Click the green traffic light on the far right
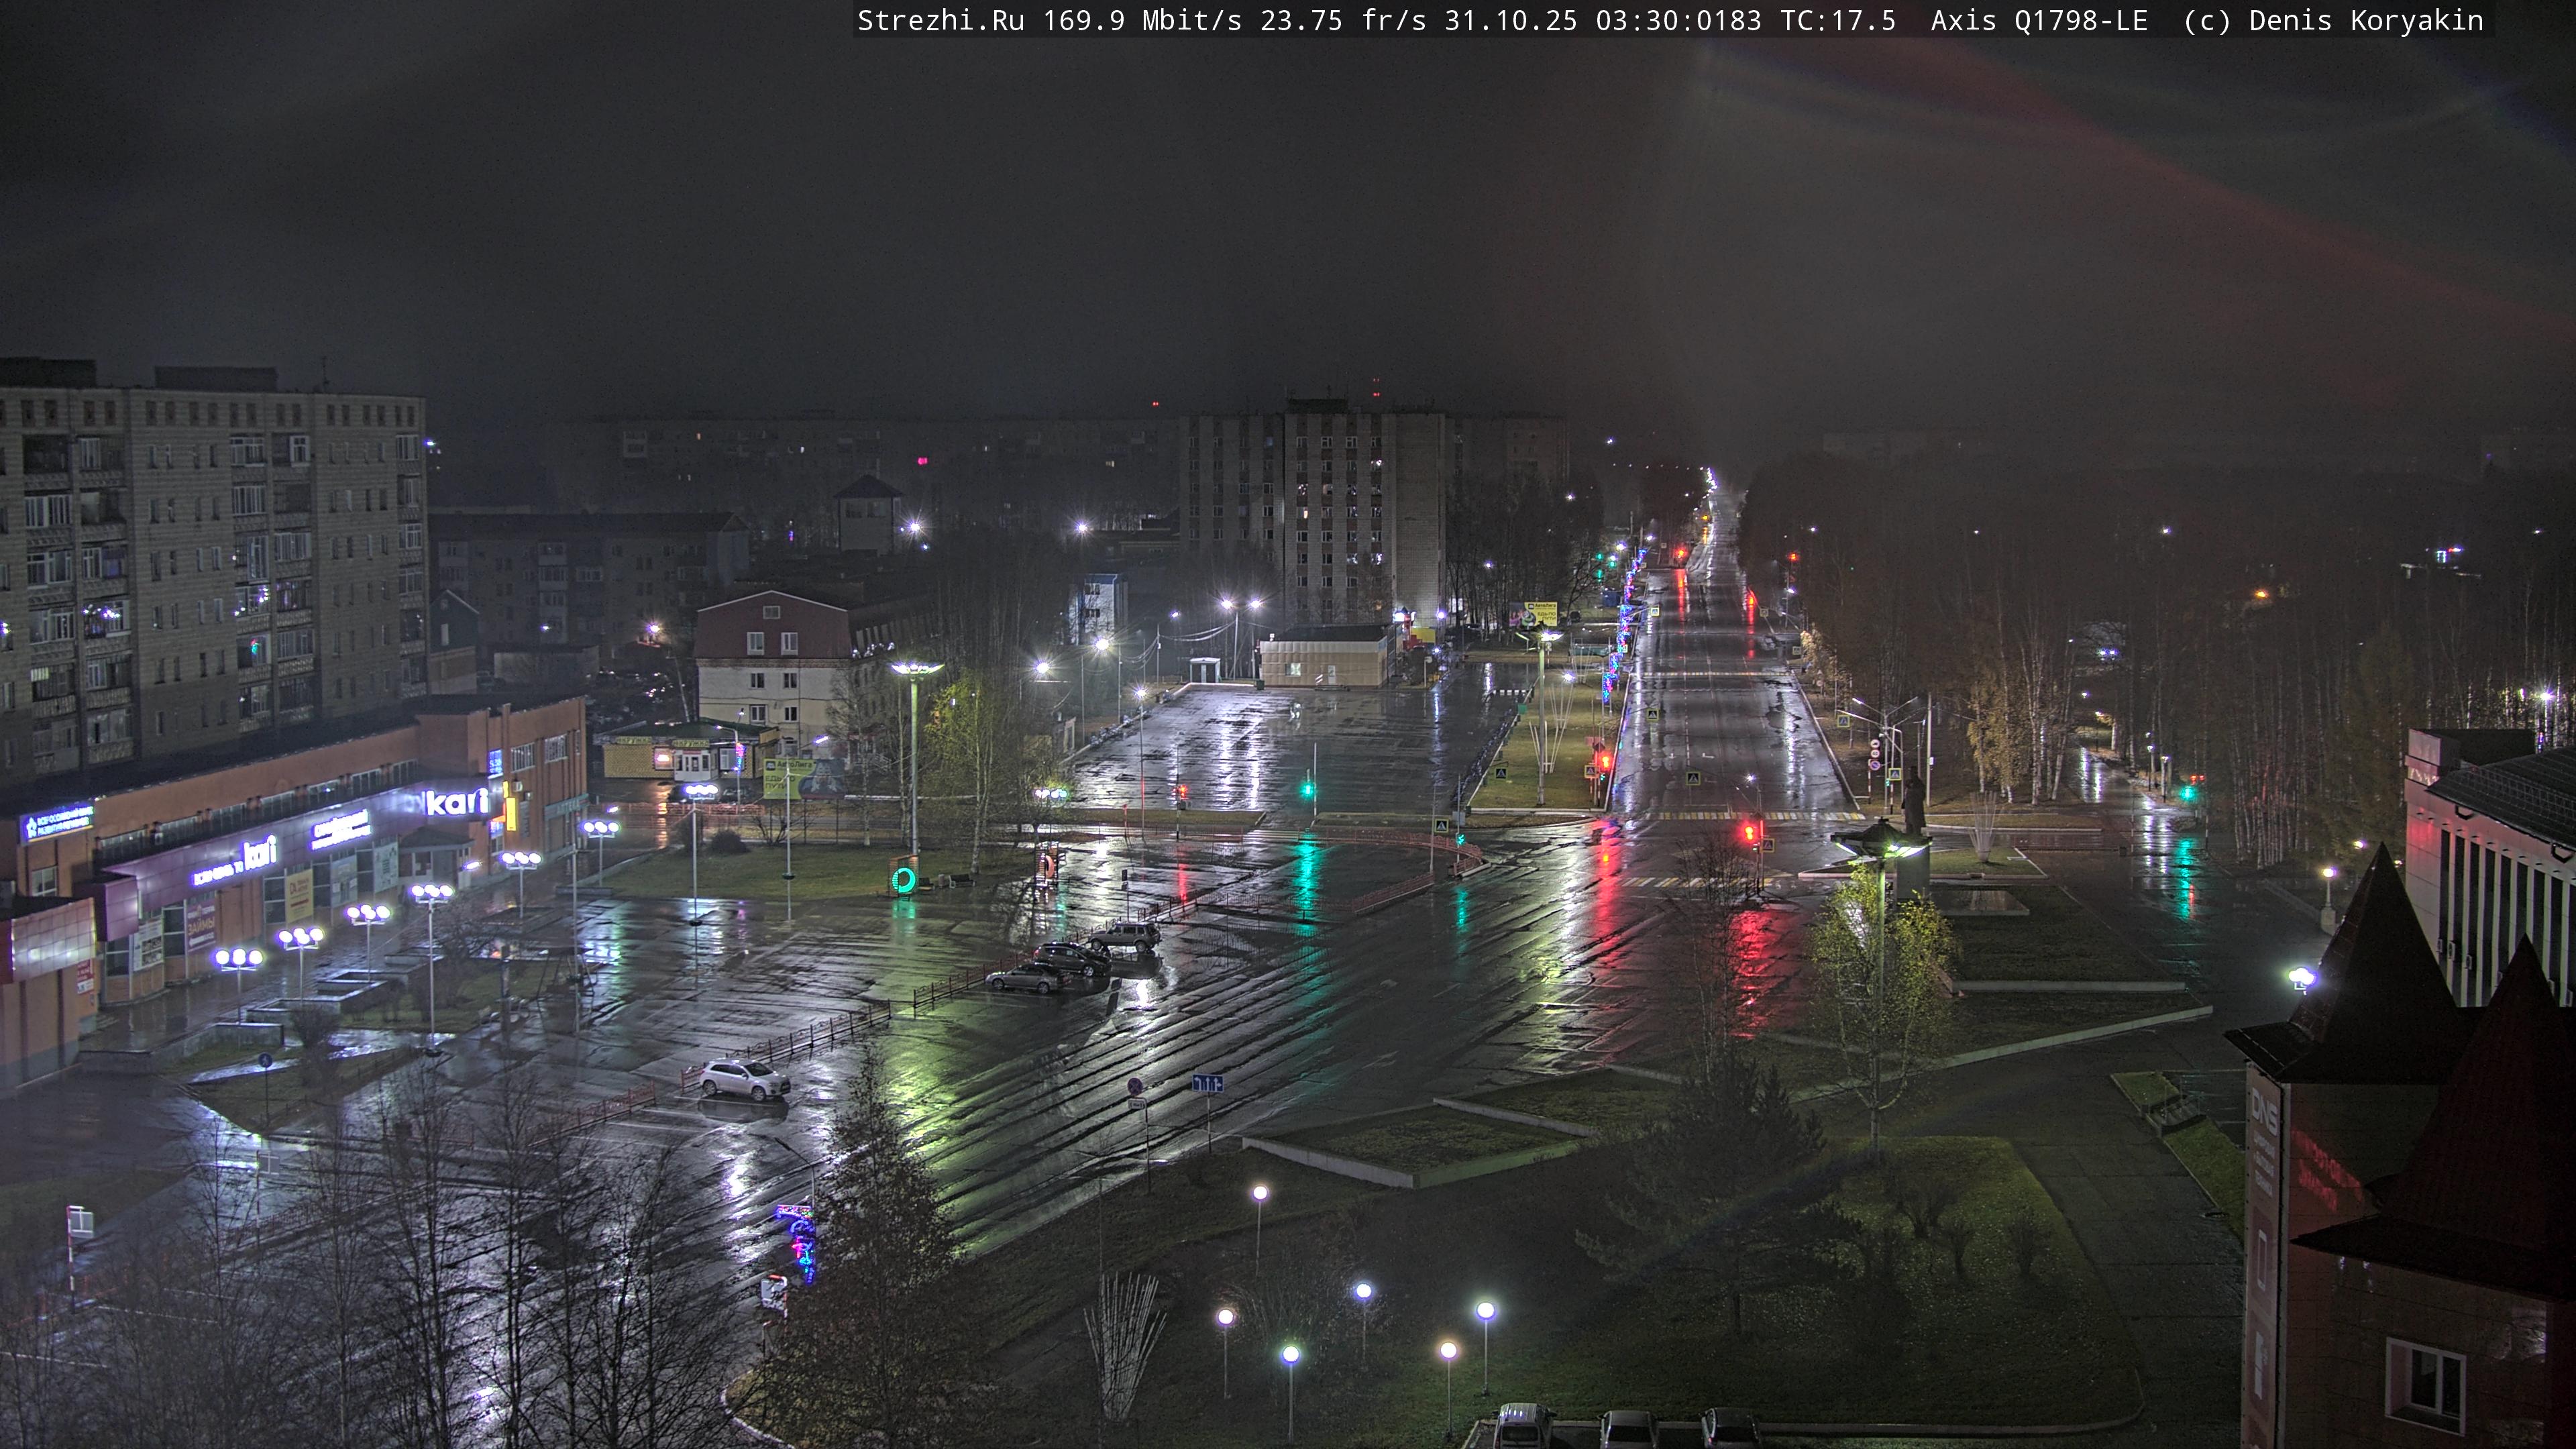Screen dimensions: 2576x1449 pos(2188,793)
